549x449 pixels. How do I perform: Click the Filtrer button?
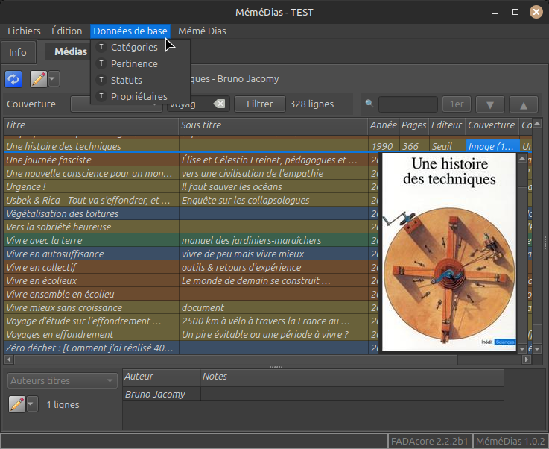point(260,104)
